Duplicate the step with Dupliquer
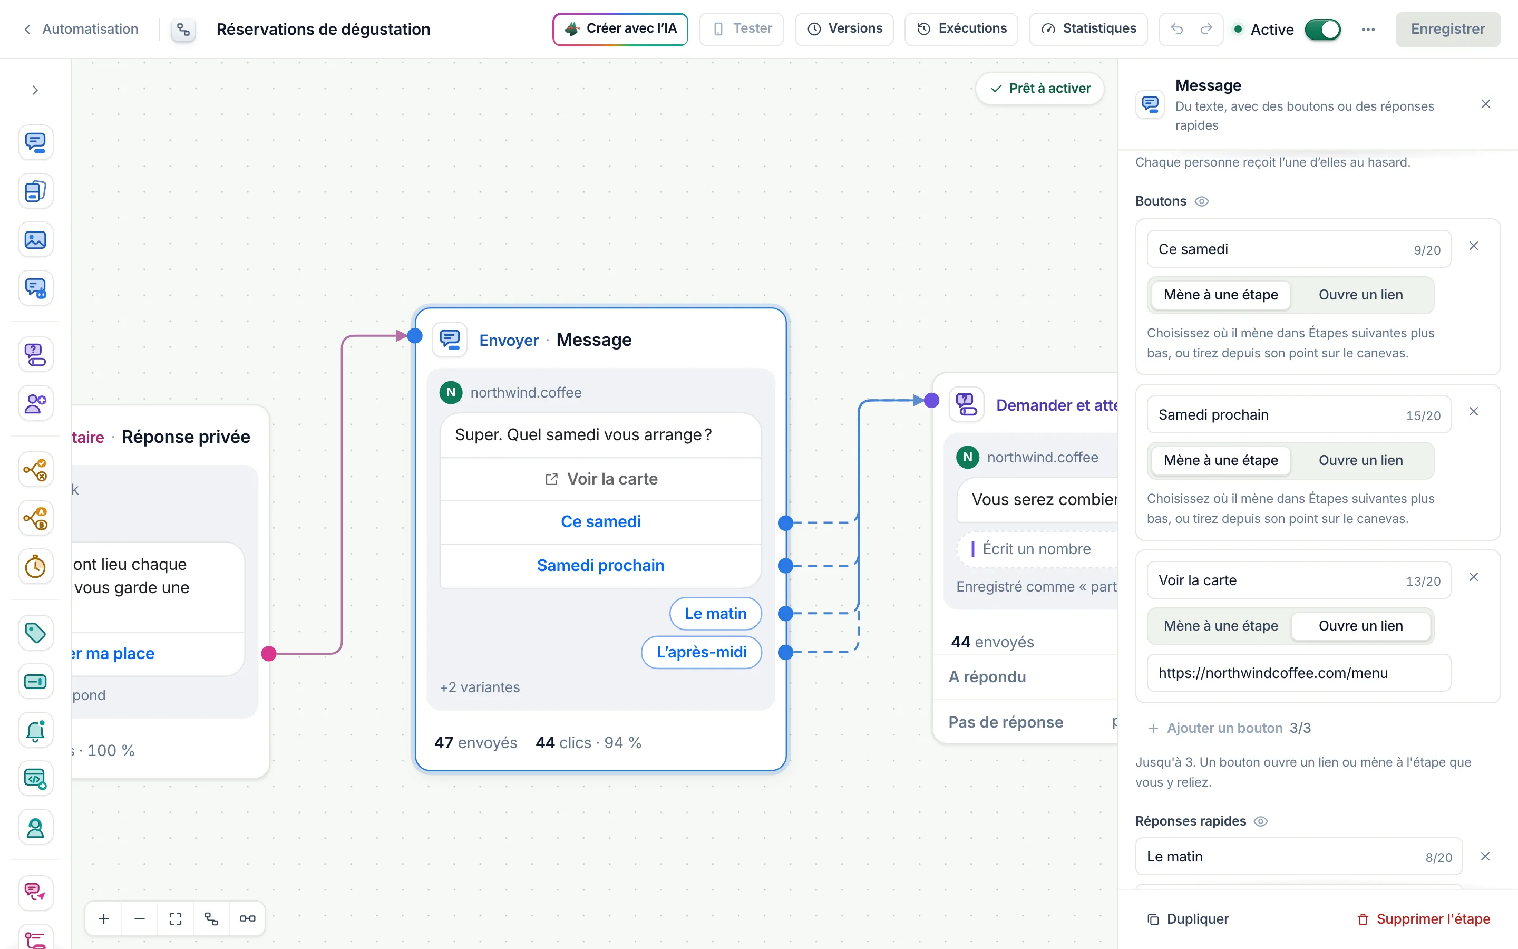Viewport: 1518px width, 949px height. tap(1188, 919)
